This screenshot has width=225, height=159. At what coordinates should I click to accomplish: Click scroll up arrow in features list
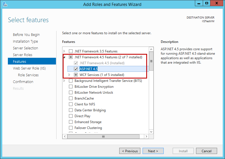pyautogui.click(x=151, y=49)
